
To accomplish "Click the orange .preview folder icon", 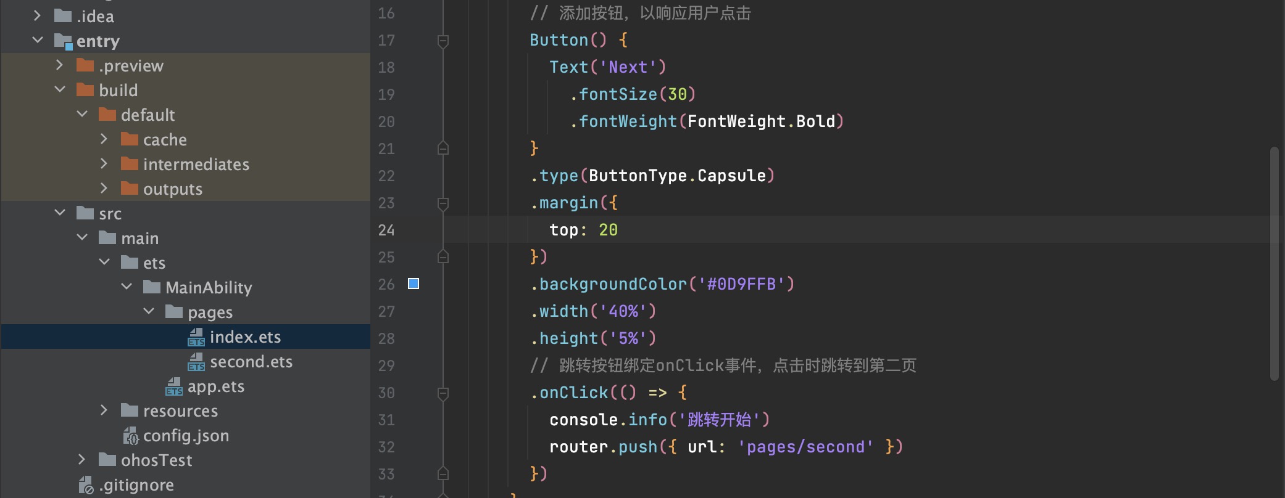I will (85, 65).
